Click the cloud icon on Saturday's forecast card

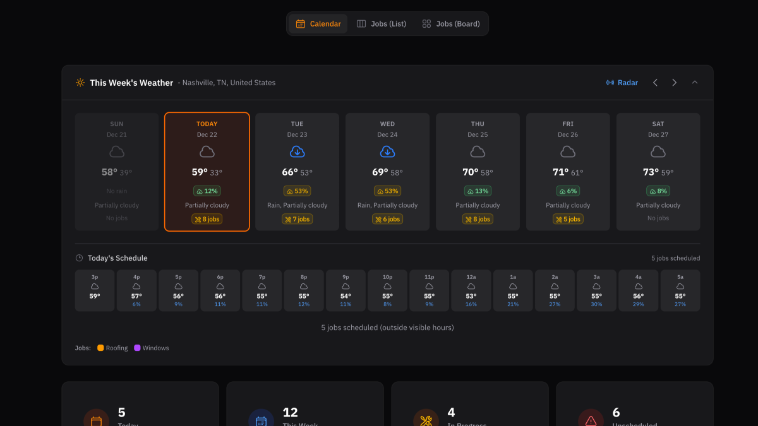(x=658, y=151)
